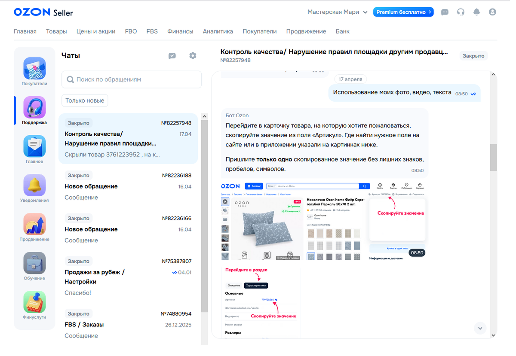This screenshot has width=516, height=356.
Task: Click the scroll-to-bottom chevron button in chat
Action: [x=480, y=328]
